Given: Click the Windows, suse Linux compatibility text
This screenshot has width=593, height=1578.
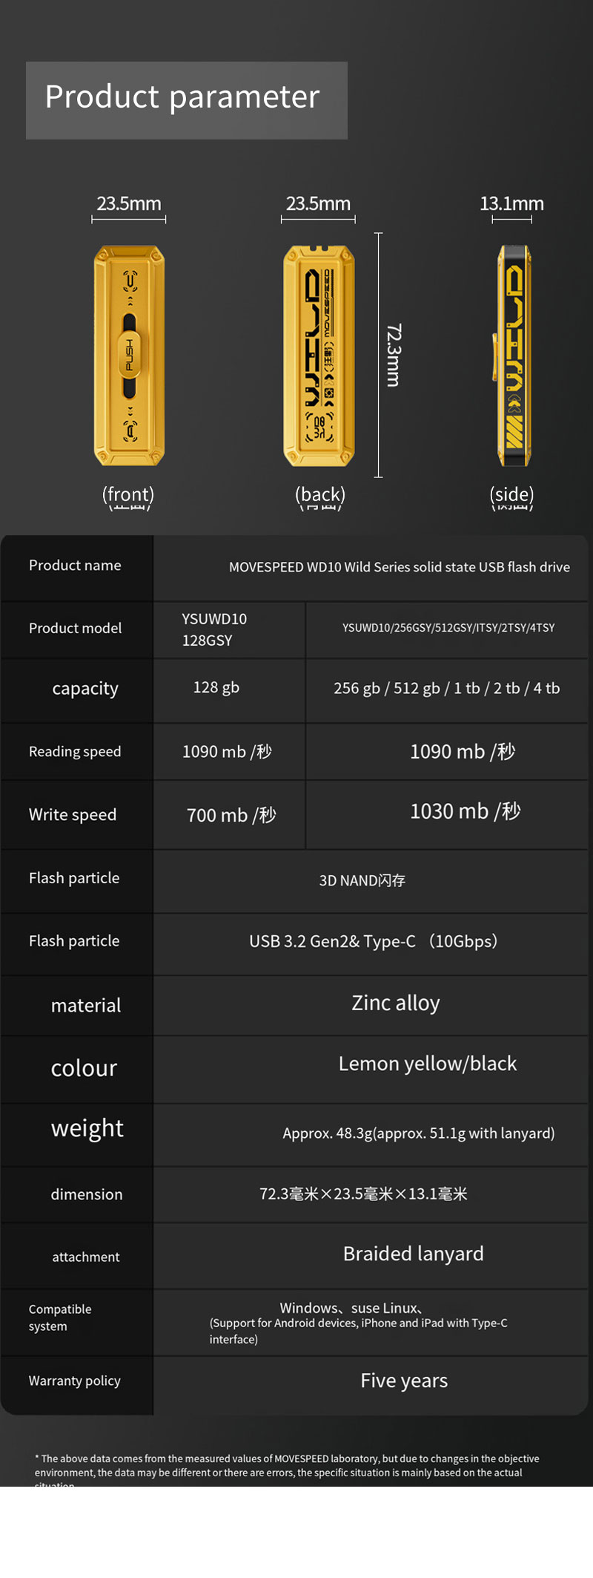Looking at the screenshot, I should [351, 1308].
